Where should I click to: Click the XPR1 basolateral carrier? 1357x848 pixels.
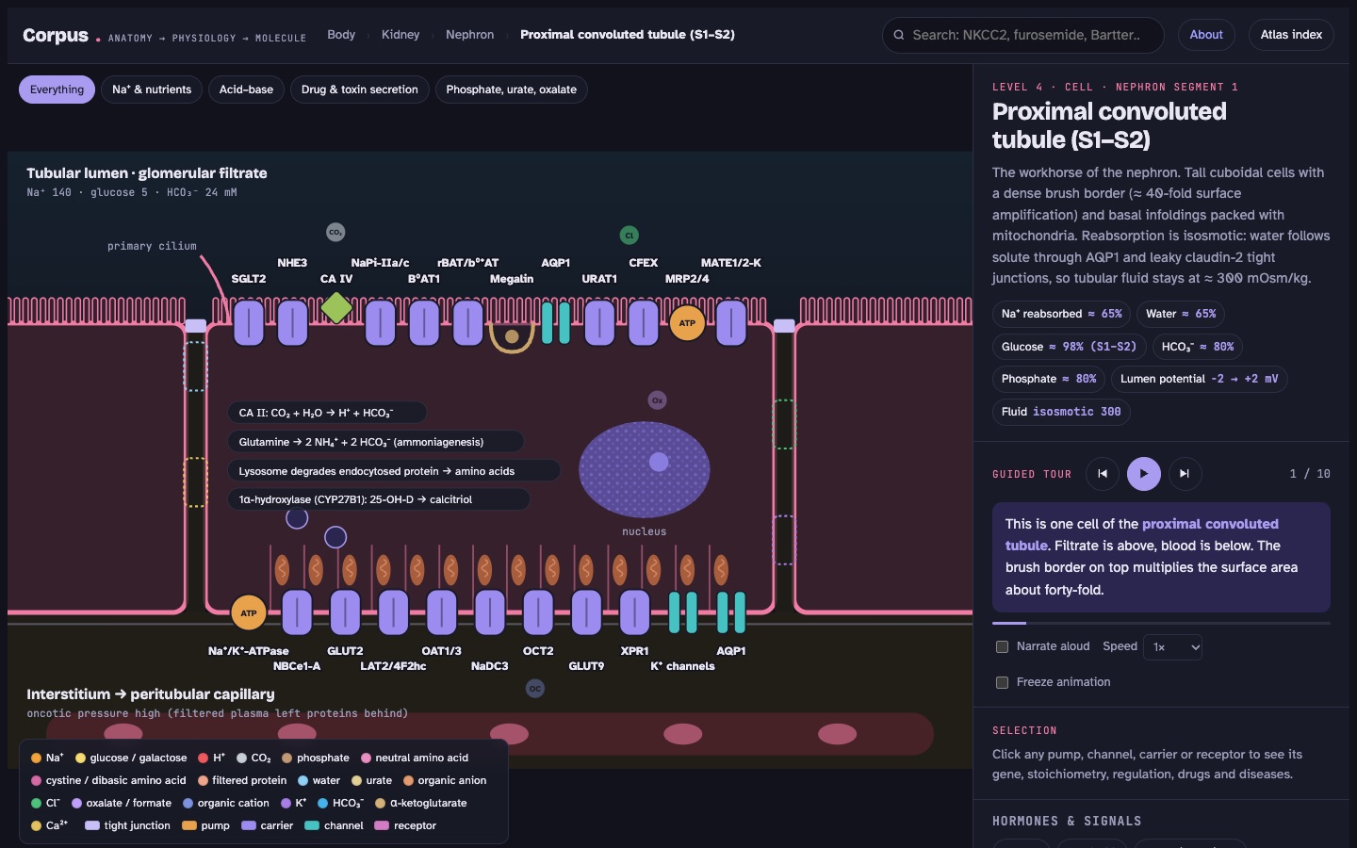[634, 612]
